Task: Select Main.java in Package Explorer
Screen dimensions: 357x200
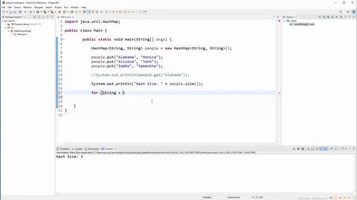Action: (x=22, y=34)
